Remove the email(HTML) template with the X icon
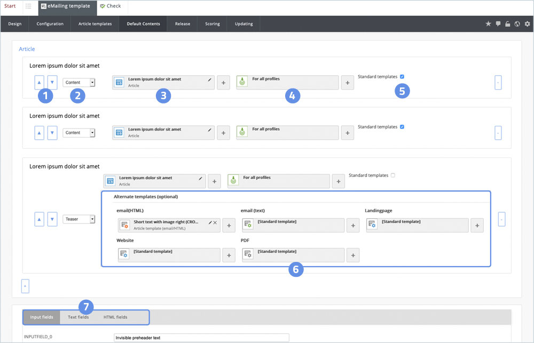The width and height of the screenshot is (534, 343). pos(215,222)
